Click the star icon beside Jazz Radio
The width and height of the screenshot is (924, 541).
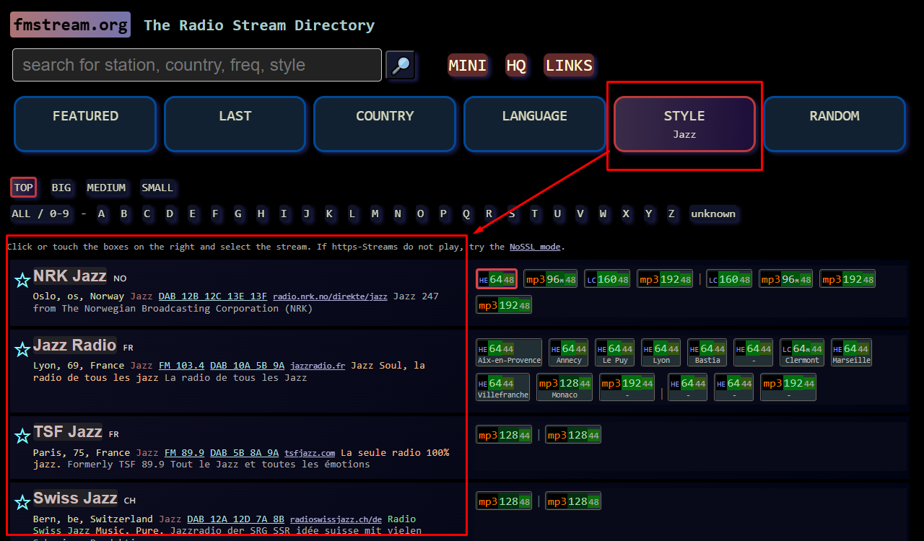click(x=22, y=350)
